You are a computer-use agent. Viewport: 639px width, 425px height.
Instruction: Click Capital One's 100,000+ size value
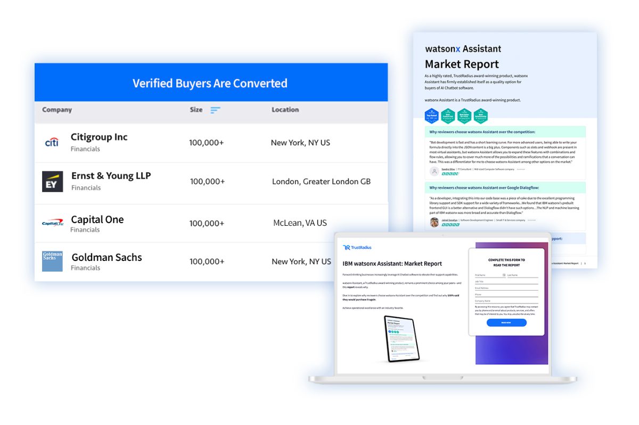click(x=207, y=223)
